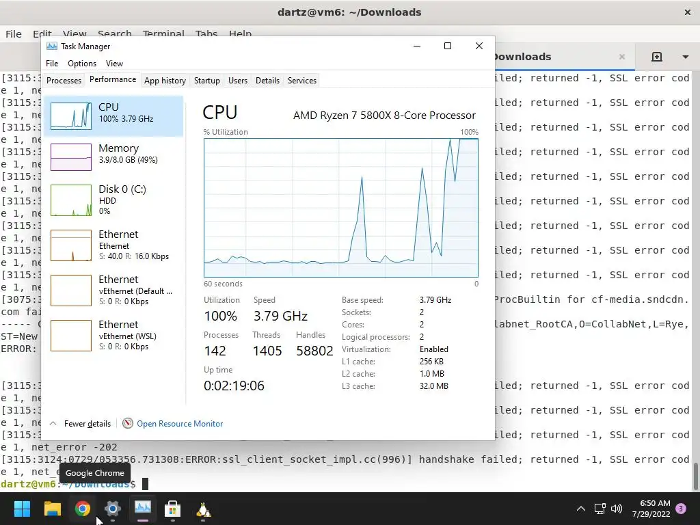This screenshot has height=525, width=700.
Task: Select the vEthernet (WSL) adapter entry
Action: pos(114,335)
